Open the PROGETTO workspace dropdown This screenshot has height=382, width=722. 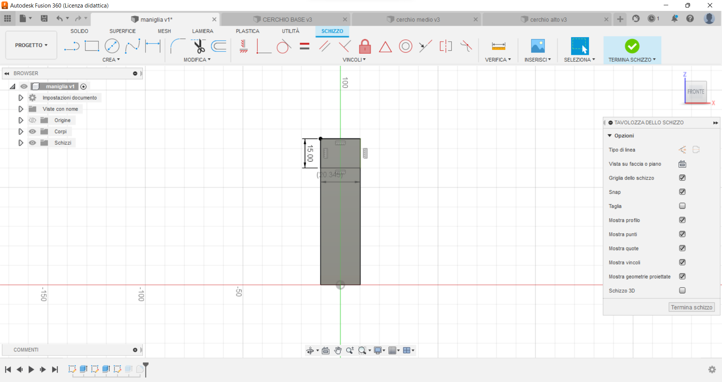click(x=31, y=45)
